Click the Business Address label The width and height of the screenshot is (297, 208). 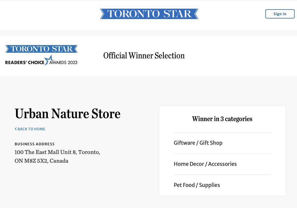(x=35, y=144)
